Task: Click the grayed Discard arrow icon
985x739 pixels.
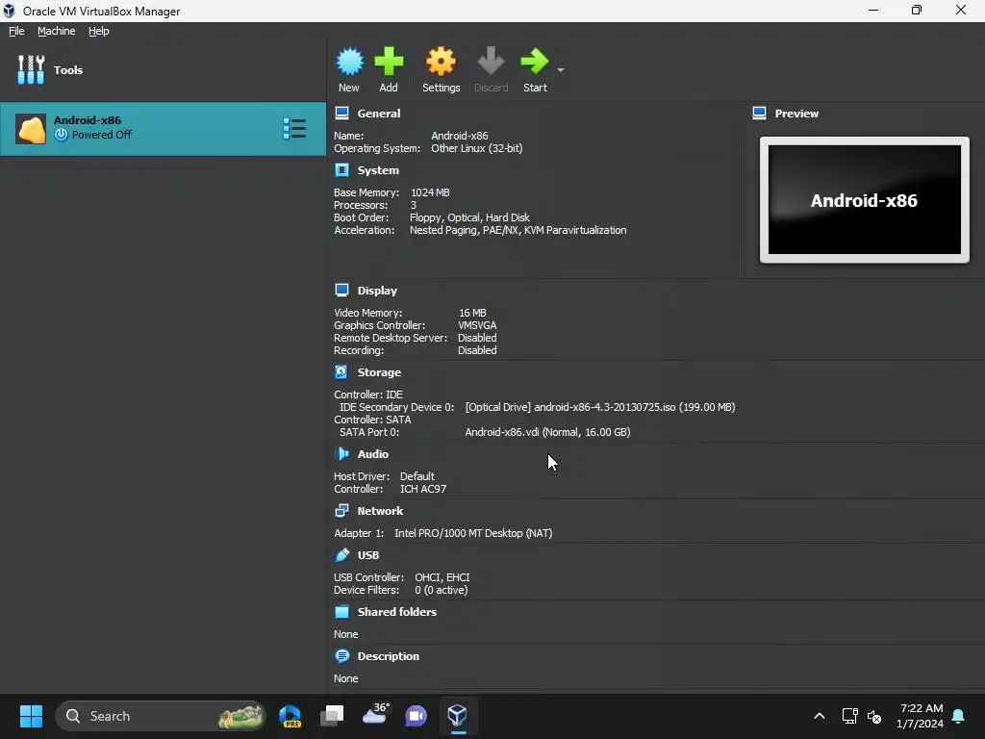Action: (x=491, y=62)
